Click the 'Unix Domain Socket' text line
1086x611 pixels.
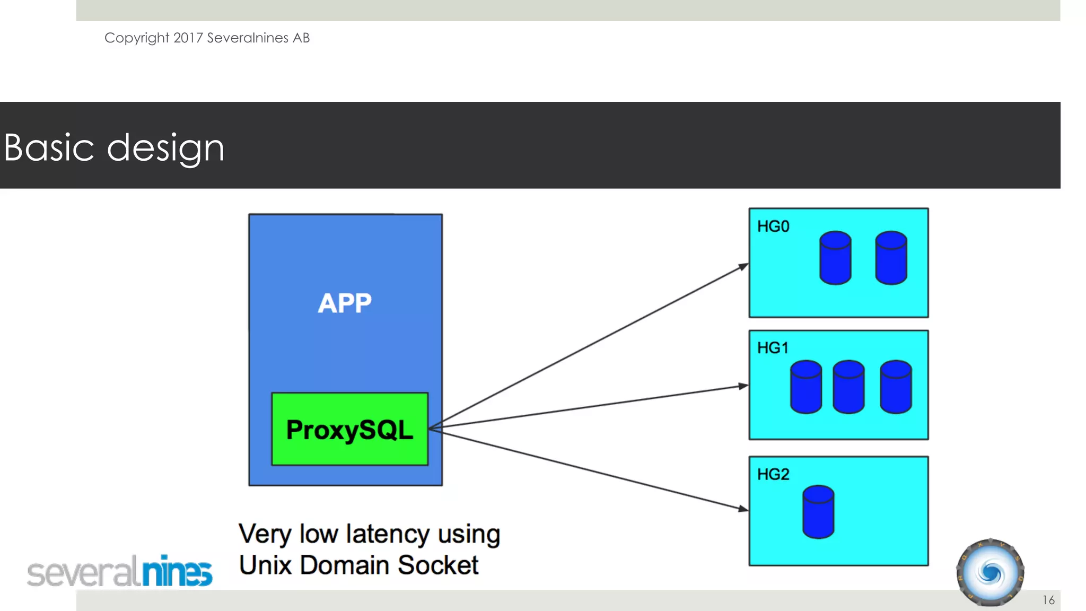[x=358, y=565]
